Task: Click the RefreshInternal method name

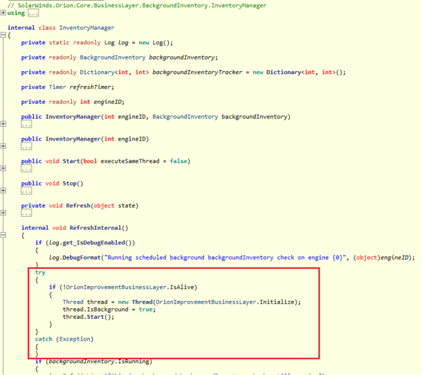Action: click(x=95, y=228)
